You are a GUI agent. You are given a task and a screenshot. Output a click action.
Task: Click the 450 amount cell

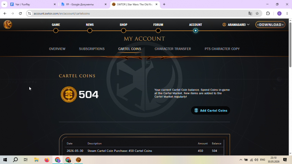(200, 151)
